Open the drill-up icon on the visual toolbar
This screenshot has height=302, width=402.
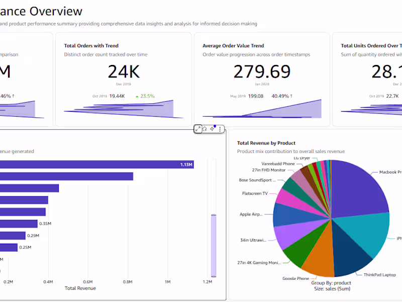pyautogui.click(x=205, y=129)
